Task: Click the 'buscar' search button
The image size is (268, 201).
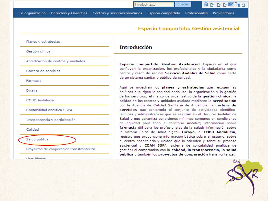Action: pyautogui.click(x=183, y=4)
